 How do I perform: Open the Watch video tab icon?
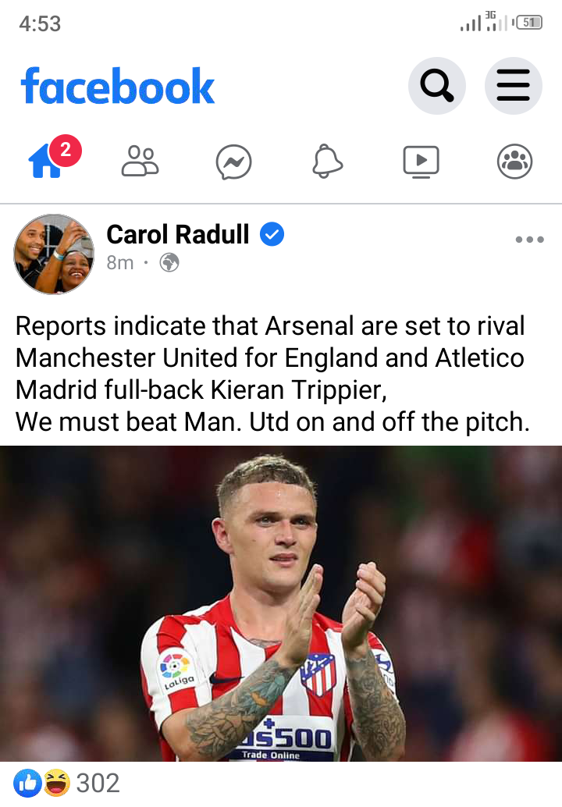(421, 162)
